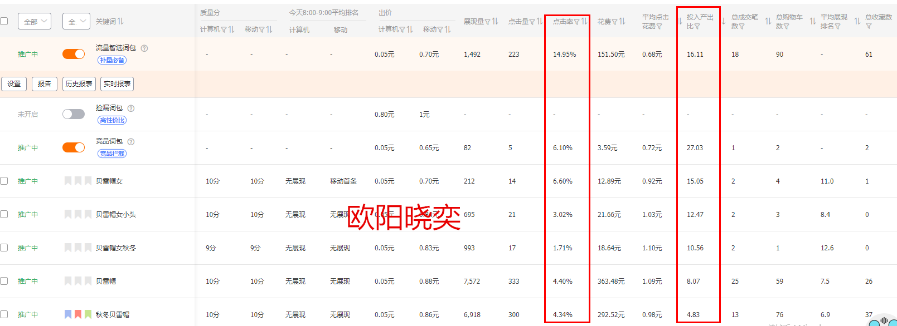Open the 实时报表 report
897x326 pixels.
click(x=117, y=84)
